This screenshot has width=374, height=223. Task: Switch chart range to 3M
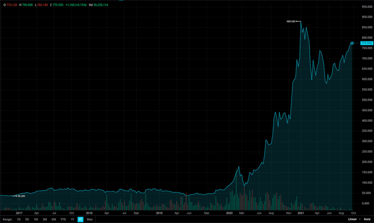point(45,220)
